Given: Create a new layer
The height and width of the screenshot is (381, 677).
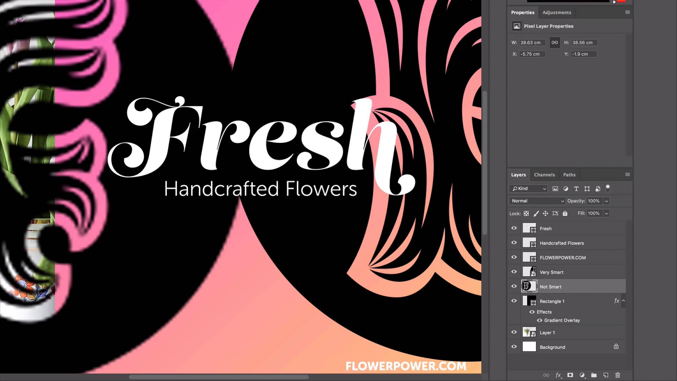Looking at the screenshot, I should (606, 375).
